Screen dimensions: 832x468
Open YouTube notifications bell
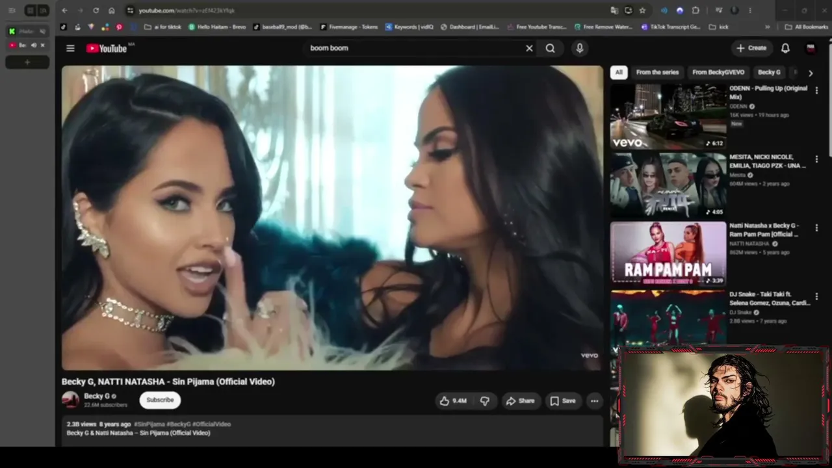(x=785, y=48)
